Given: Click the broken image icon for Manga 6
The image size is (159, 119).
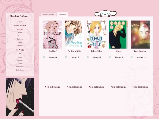Looking at the screenshot, I should pos(44,58).
